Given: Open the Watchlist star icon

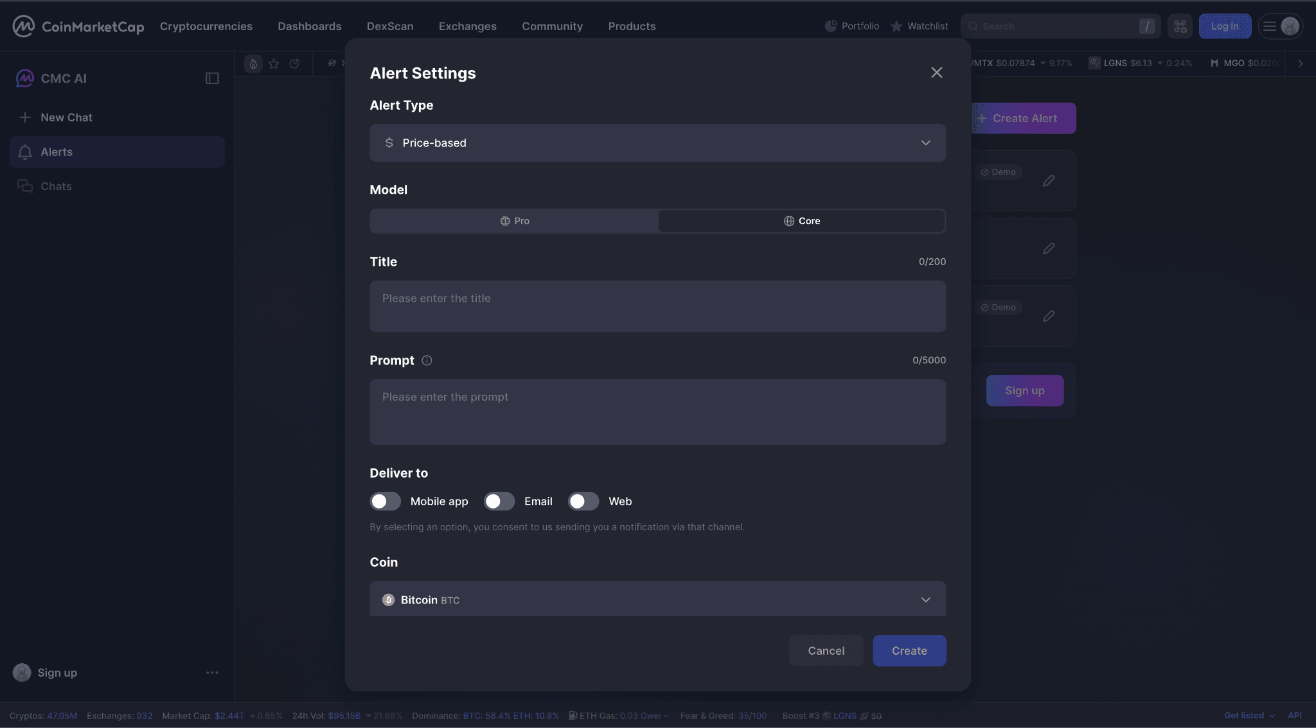Looking at the screenshot, I should pyautogui.click(x=896, y=26).
